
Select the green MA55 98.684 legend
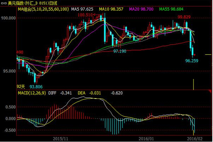pyautogui.click(x=171, y=9)
